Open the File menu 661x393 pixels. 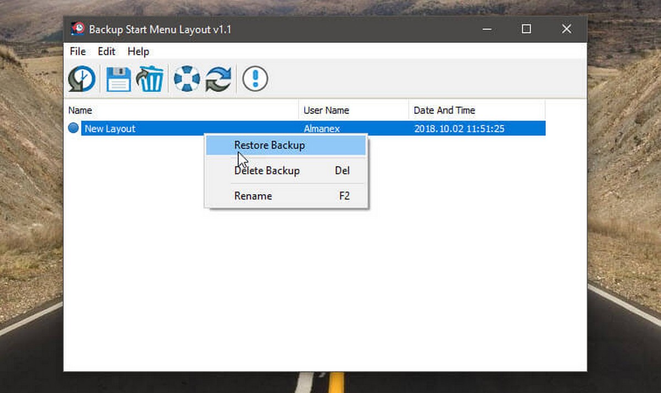coord(78,51)
